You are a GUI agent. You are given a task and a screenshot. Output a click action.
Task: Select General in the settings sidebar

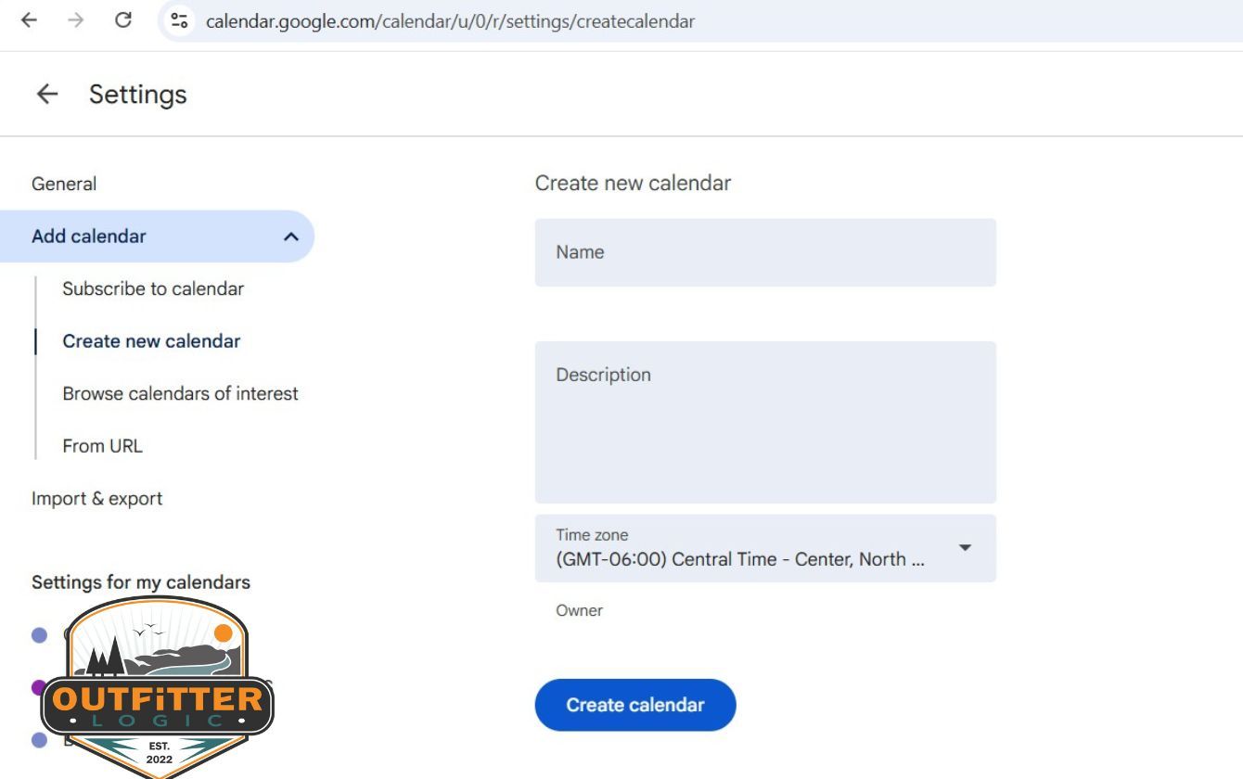63,184
